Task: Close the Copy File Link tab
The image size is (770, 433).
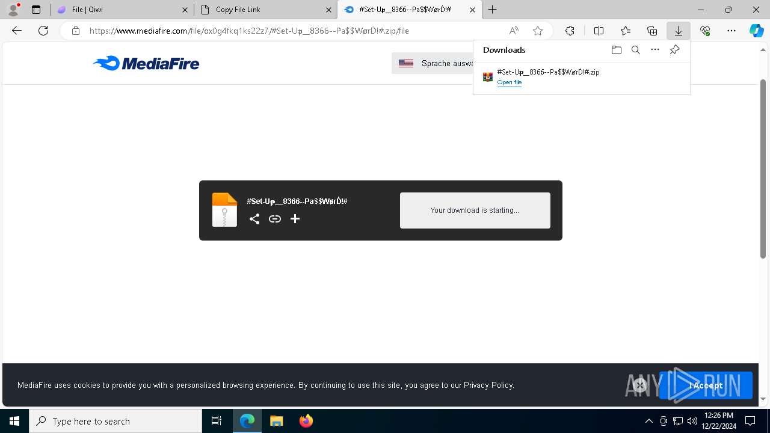Action: (328, 10)
